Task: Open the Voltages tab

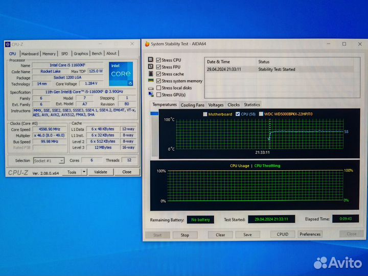Action: 216,105
